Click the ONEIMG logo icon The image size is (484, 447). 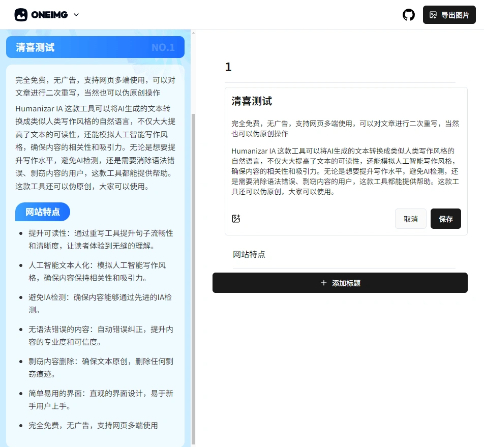click(x=21, y=15)
